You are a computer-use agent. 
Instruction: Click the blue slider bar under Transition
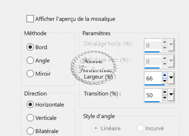click(x=152, y=102)
